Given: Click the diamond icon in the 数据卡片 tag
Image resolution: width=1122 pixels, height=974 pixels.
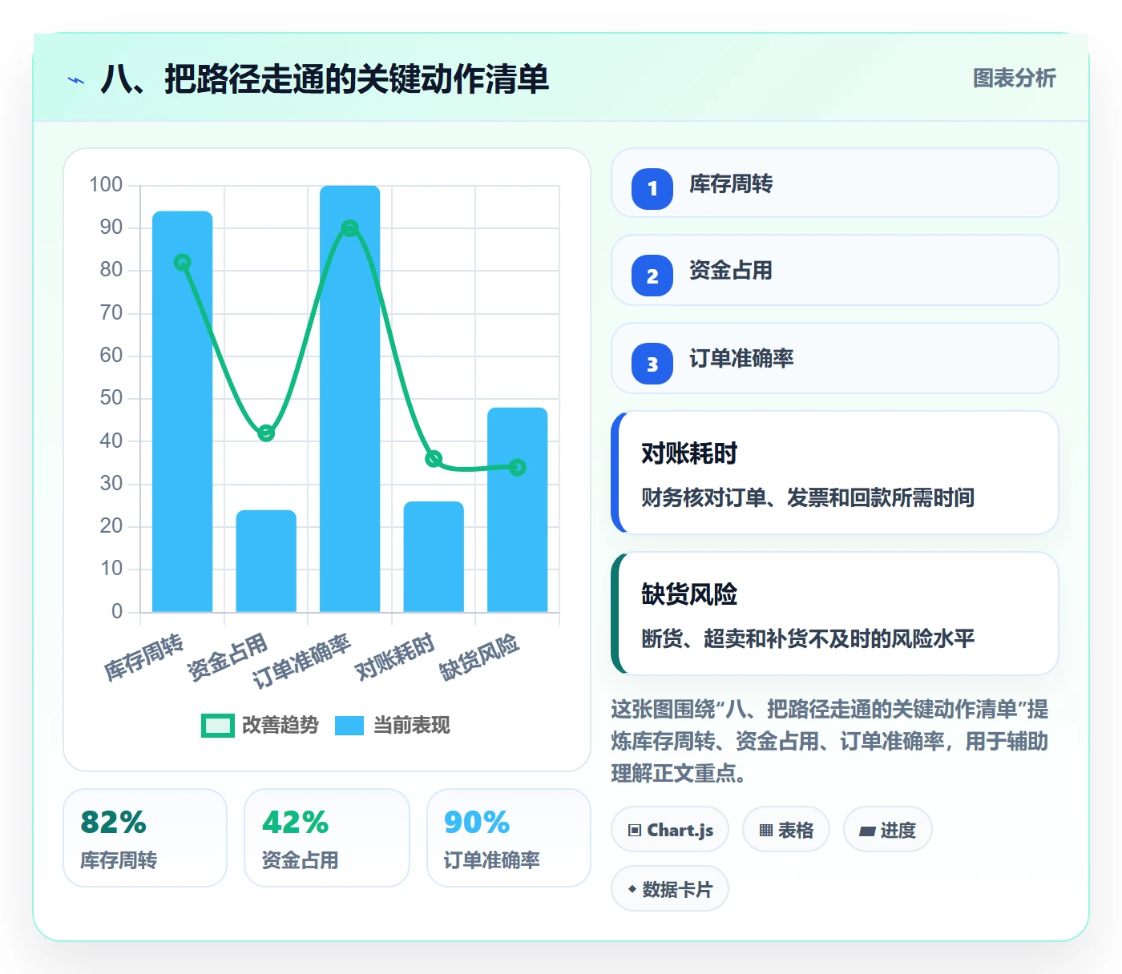Looking at the screenshot, I should 632,889.
